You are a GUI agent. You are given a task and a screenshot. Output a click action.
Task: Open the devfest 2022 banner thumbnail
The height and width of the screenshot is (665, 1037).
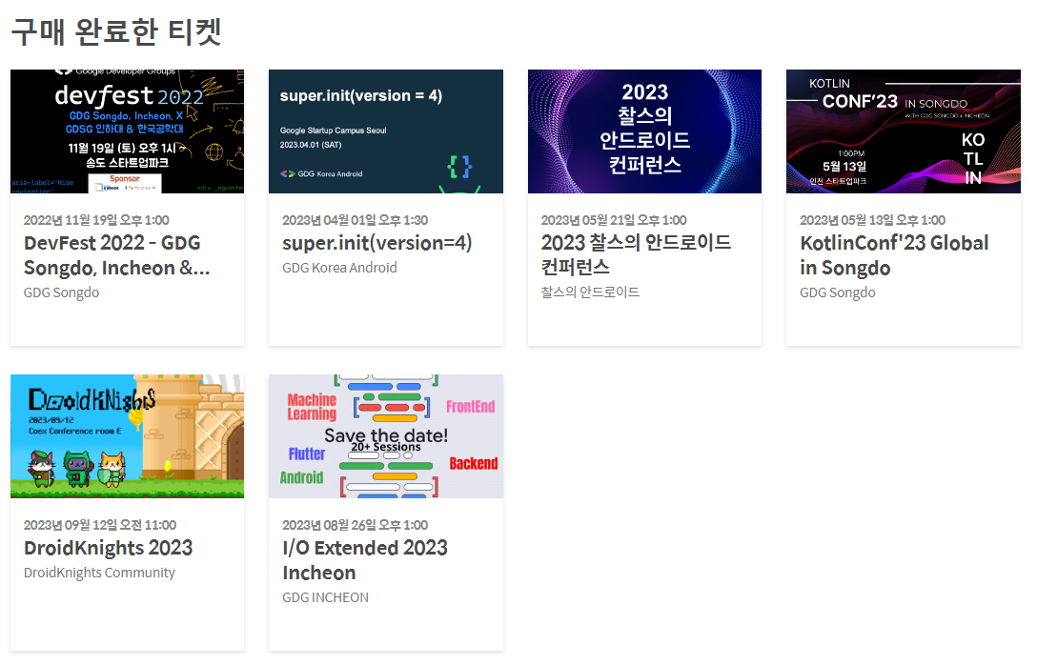coord(127,131)
